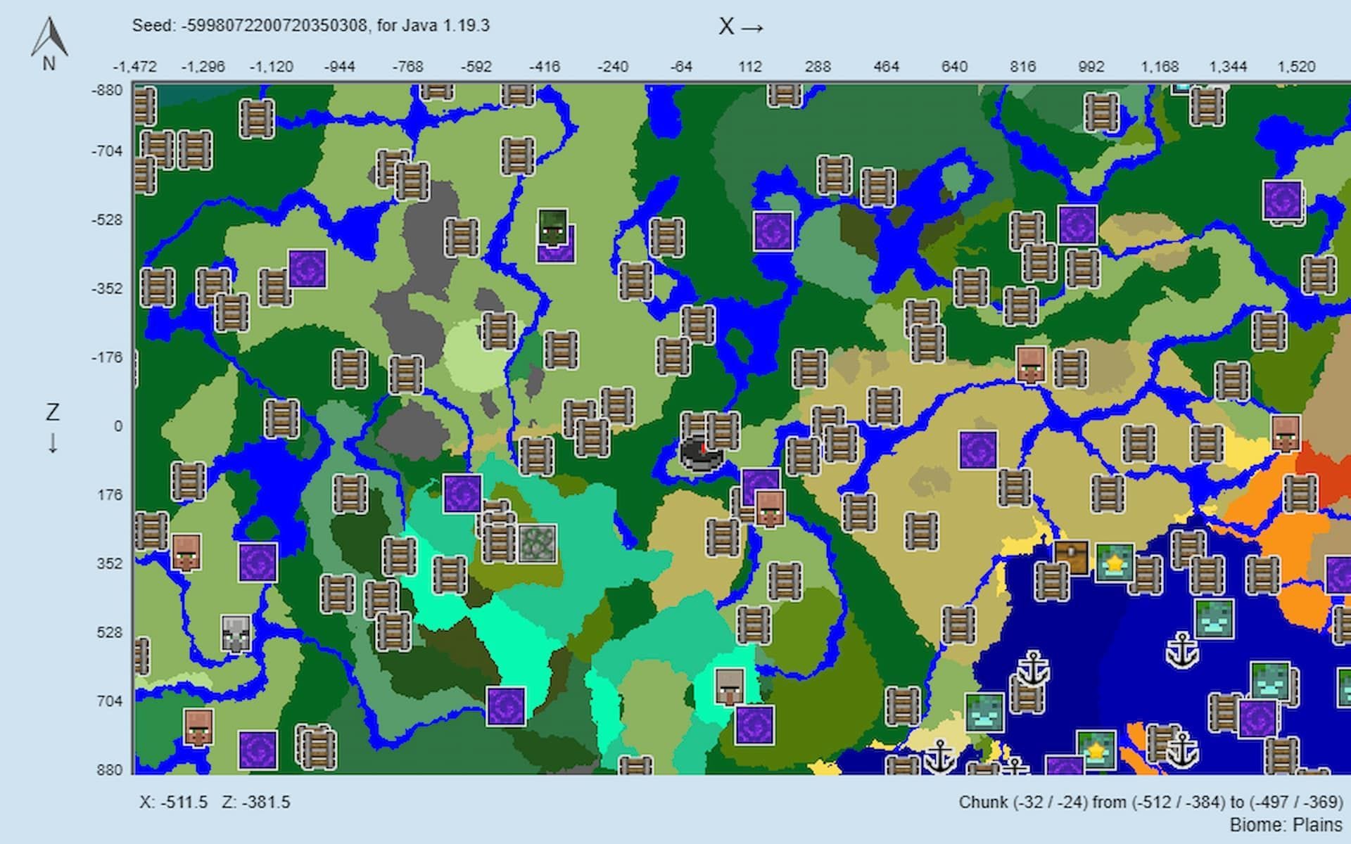1351x844 pixels.
Task: Click the gray-faced villager village icon
Action: tap(730, 686)
